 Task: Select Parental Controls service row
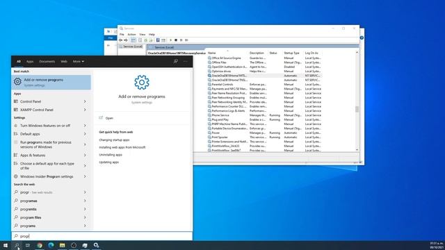[x=264, y=85]
